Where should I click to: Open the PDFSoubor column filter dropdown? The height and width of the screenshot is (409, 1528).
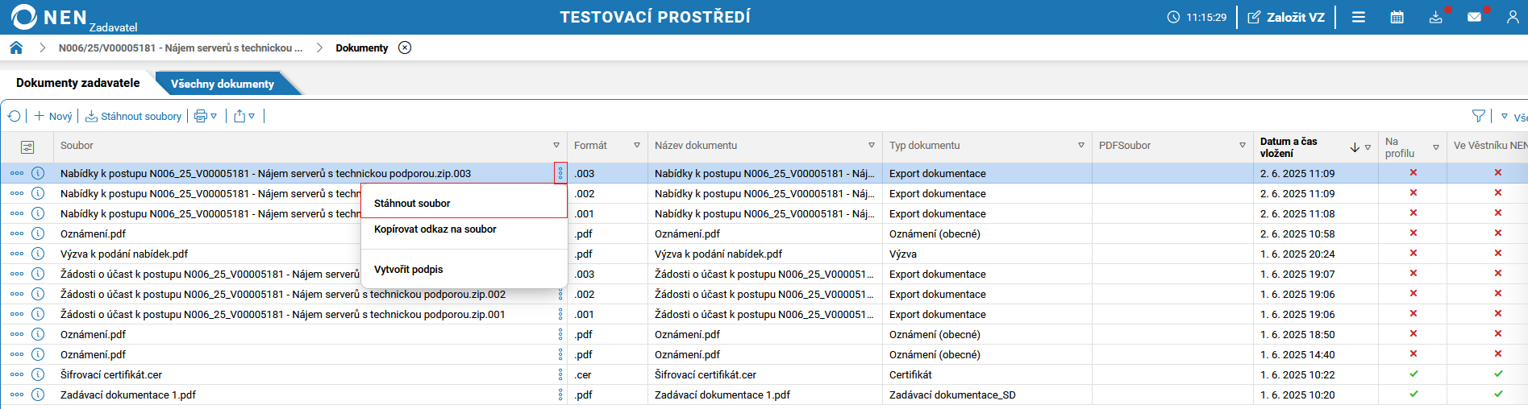tap(1243, 146)
